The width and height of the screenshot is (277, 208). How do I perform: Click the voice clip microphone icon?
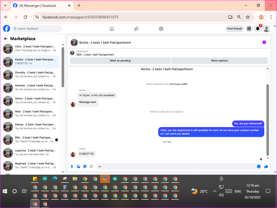[72, 166]
